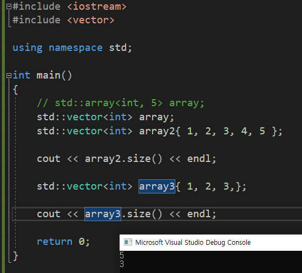Click the main() function name

[x=54, y=75]
